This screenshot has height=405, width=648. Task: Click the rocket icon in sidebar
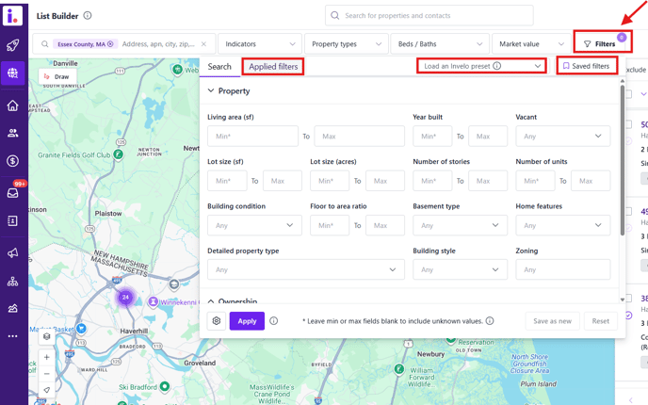click(13, 45)
